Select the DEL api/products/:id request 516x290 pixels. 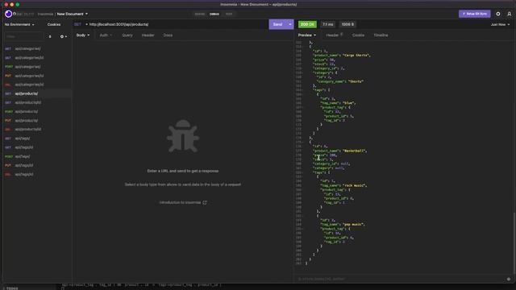tap(37, 129)
